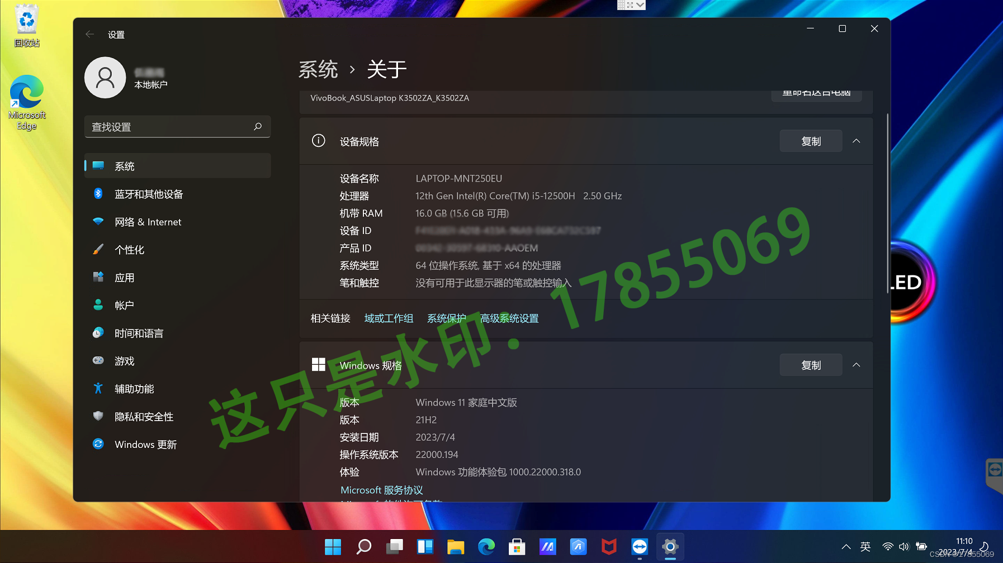This screenshot has height=563, width=1003.
Task: Click the user avatar for 本地帐户
Action: pyautogui.click(x=105, y=78)
